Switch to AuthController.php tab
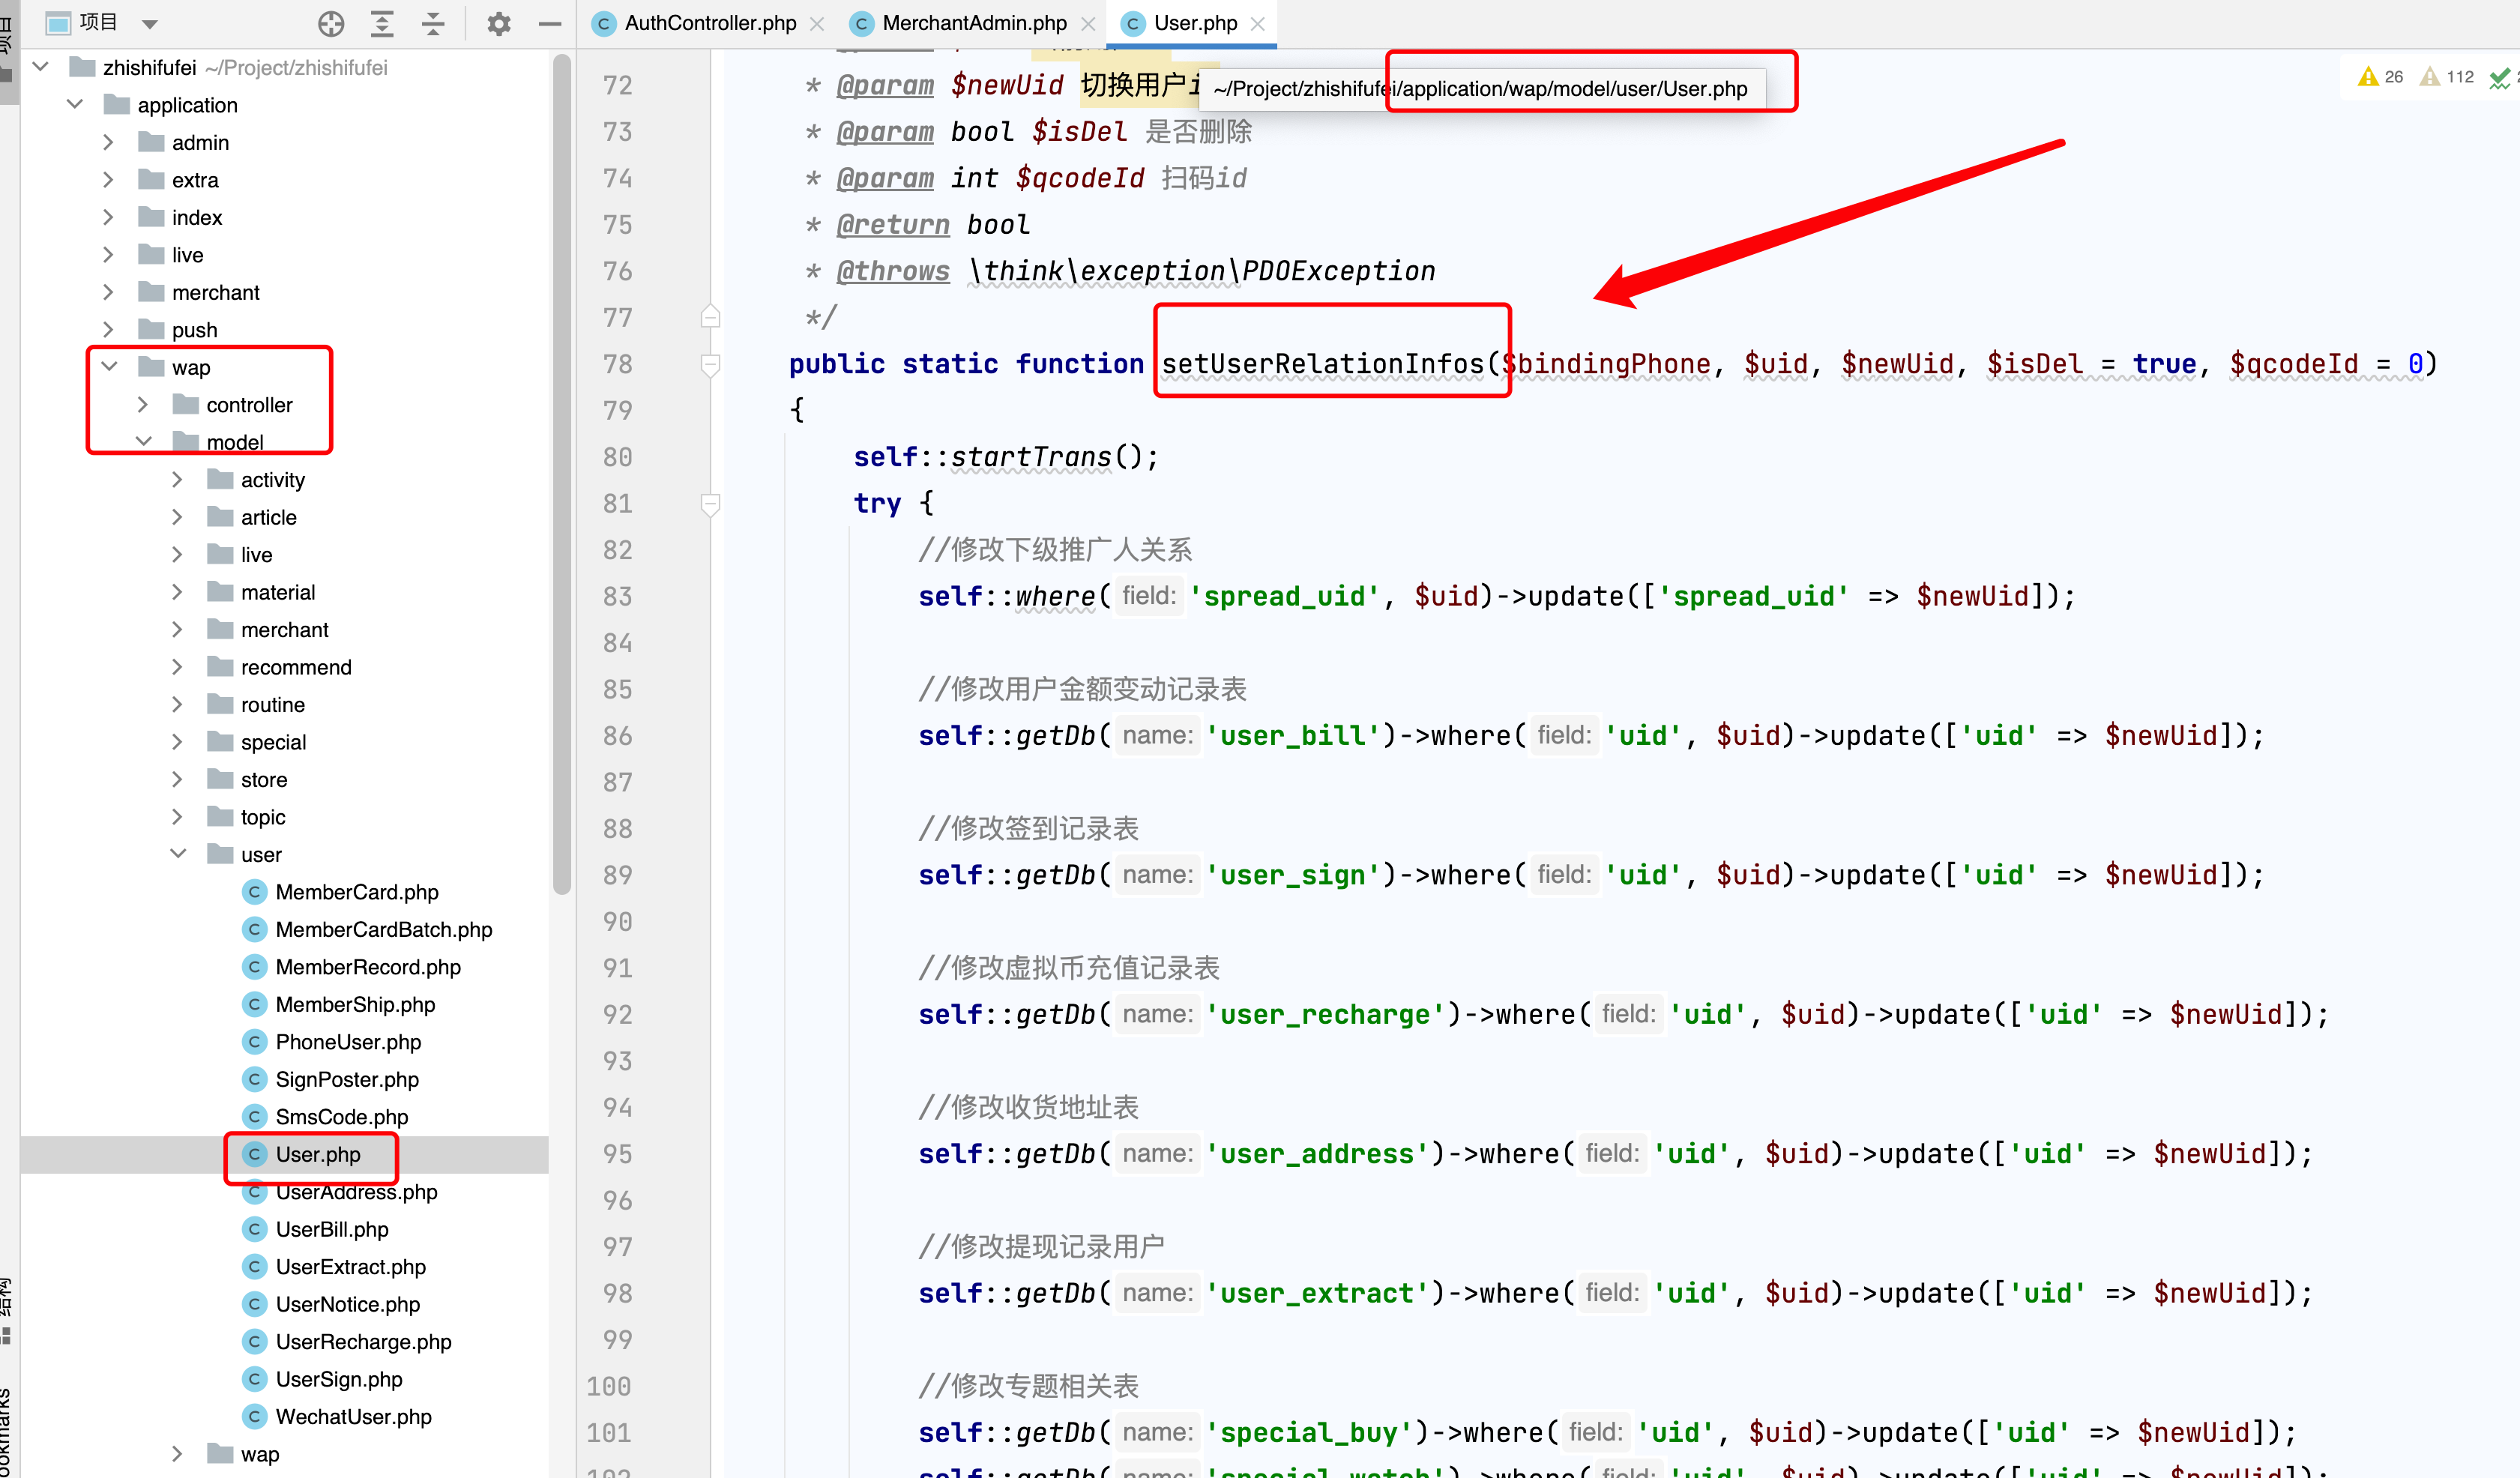Viewport: 2520px width, 1478px height. pos(710,23)
